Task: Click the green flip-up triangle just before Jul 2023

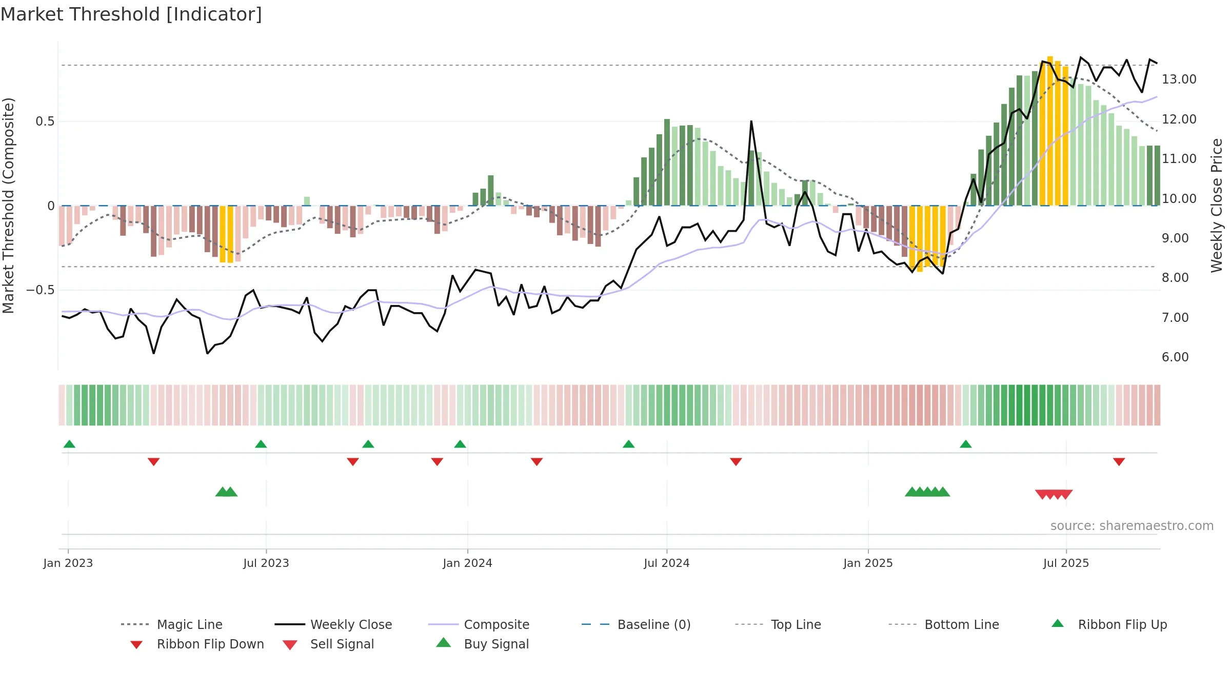Action: click(261, 444)
